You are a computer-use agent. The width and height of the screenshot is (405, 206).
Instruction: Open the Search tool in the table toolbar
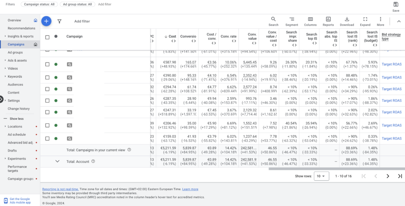(x=273, y=21)
